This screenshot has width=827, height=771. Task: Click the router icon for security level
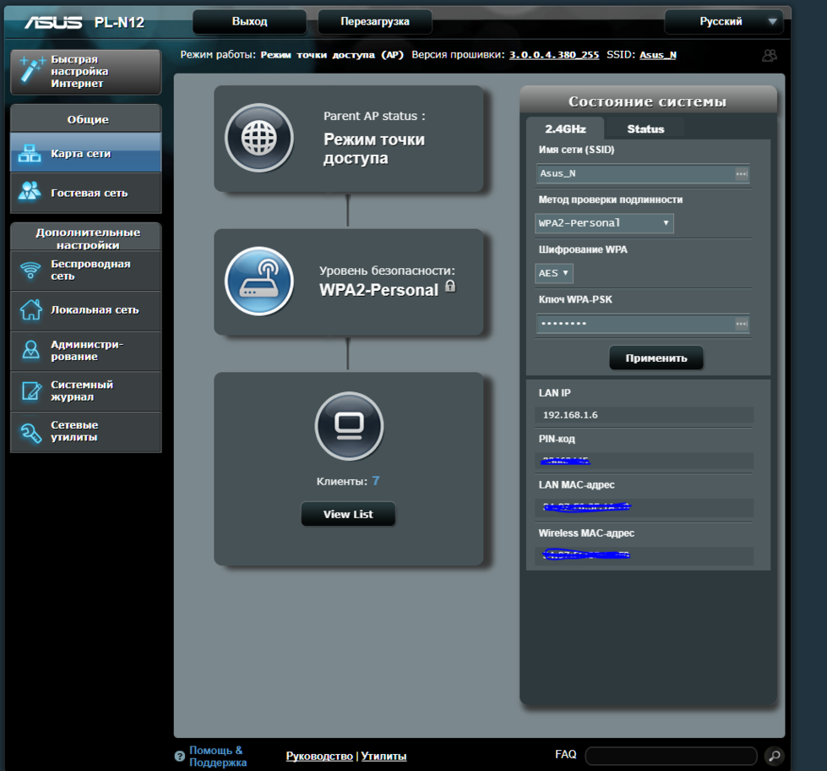point(259,282)
